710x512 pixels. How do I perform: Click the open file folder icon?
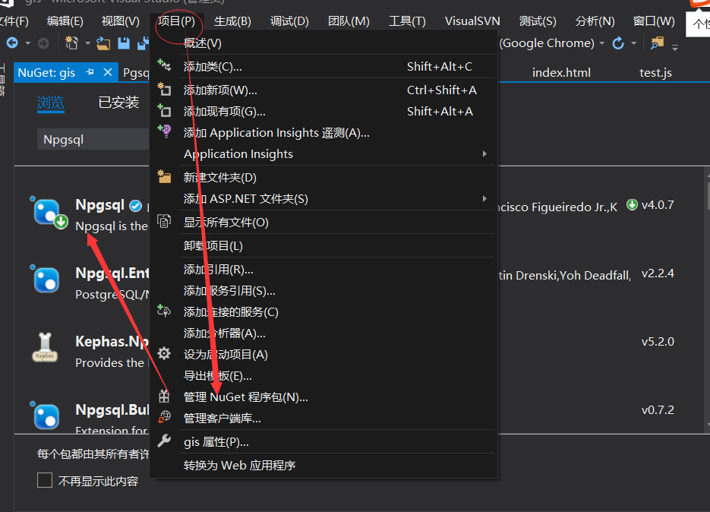(x=103, y=43)
